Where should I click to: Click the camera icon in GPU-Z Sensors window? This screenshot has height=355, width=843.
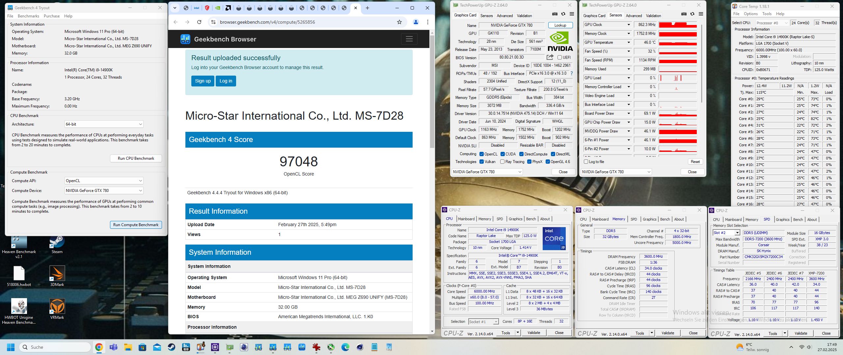[x=684, y=14]
